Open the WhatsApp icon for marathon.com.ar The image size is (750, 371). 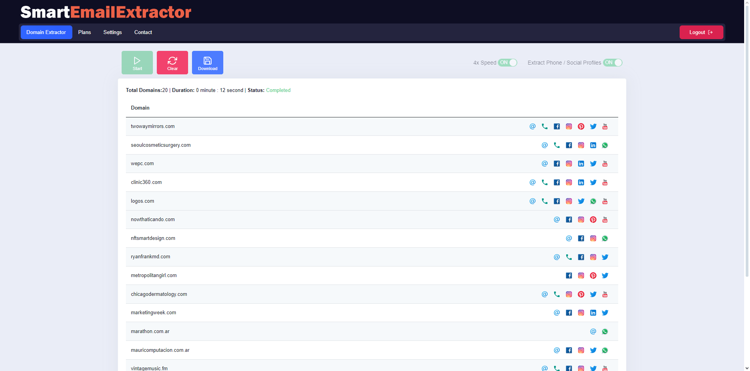point(605,331)
